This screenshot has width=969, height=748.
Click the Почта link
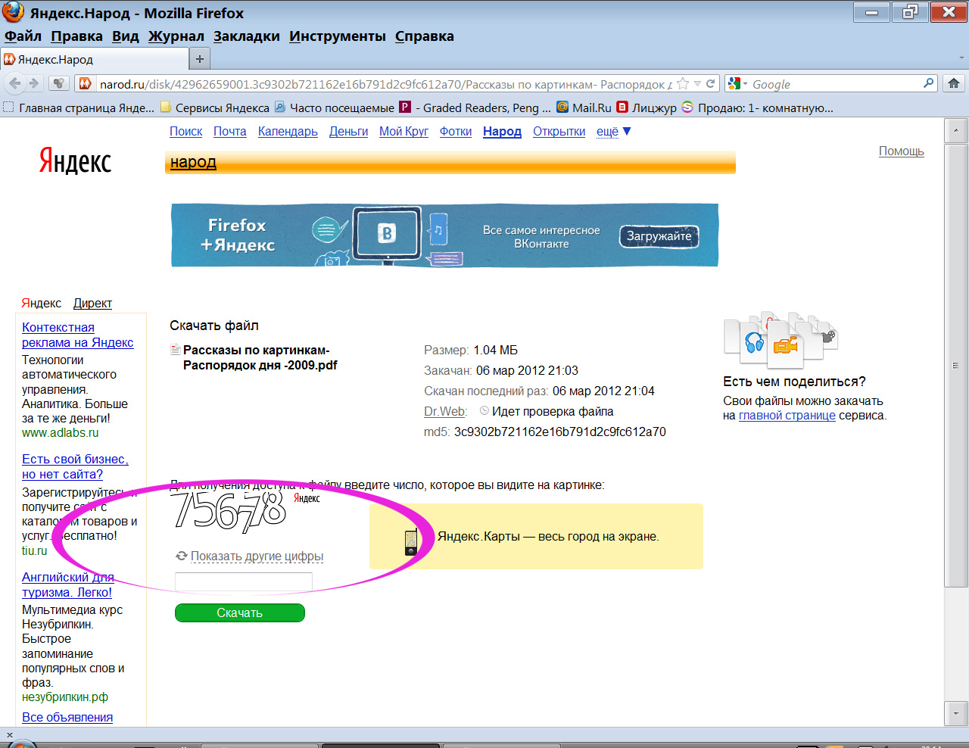click(x=230, y=132)
